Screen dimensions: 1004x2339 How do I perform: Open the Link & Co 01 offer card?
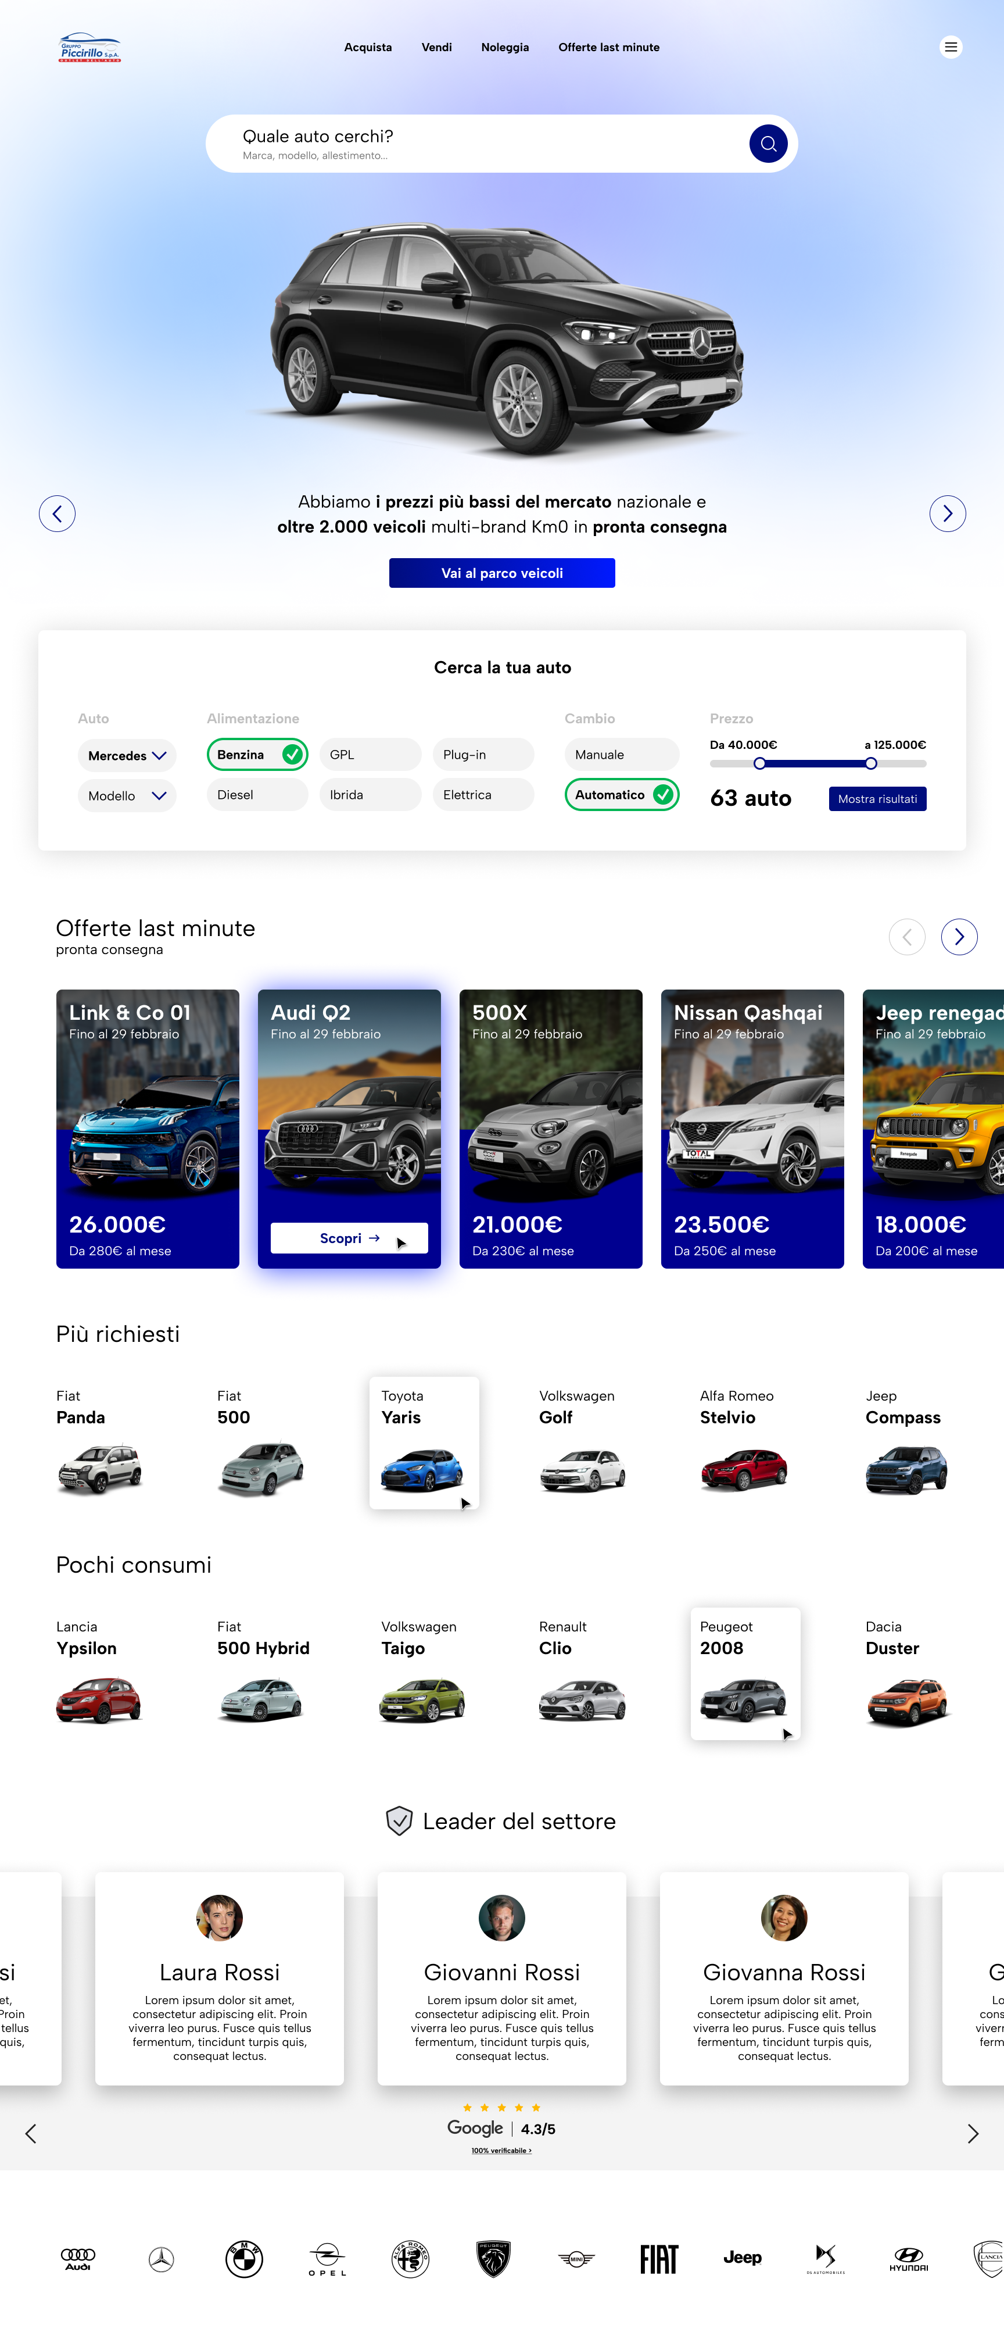(148, 1129)
